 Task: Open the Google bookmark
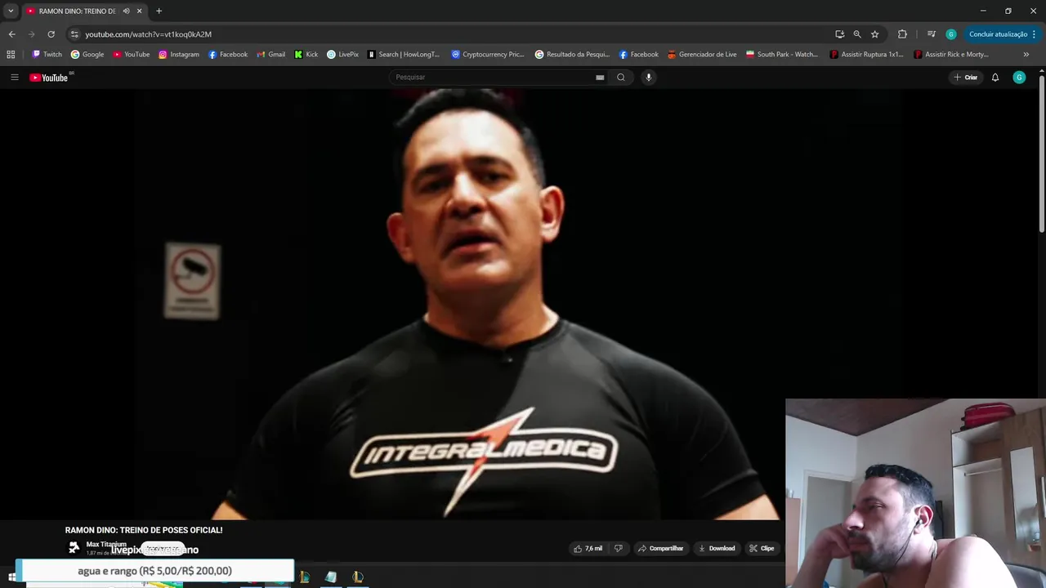[87, 55]
